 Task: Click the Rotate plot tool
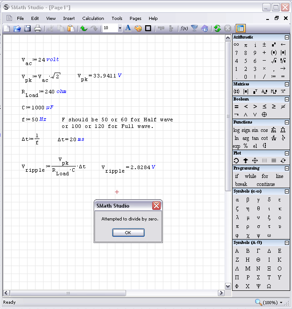[x=237, y=161]
